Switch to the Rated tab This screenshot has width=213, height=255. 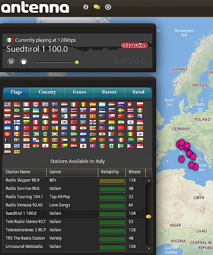click(x=138, y=92)
